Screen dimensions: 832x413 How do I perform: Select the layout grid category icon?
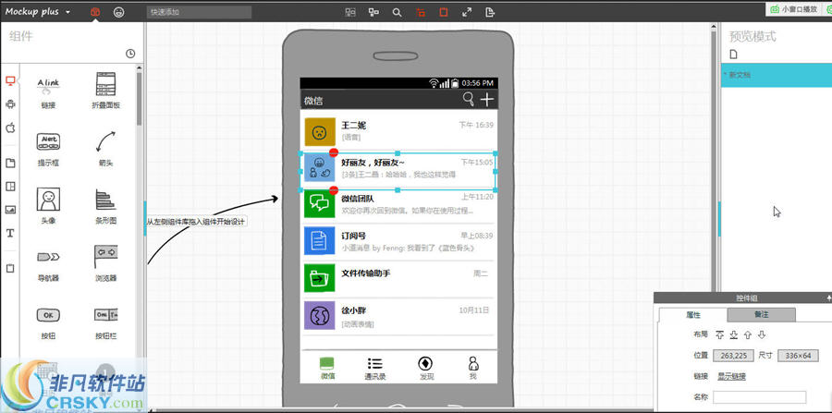coord(10,186)
